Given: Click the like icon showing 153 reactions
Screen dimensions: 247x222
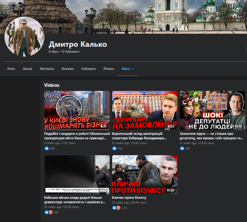Looking at the screenshot, I should 115,148.
